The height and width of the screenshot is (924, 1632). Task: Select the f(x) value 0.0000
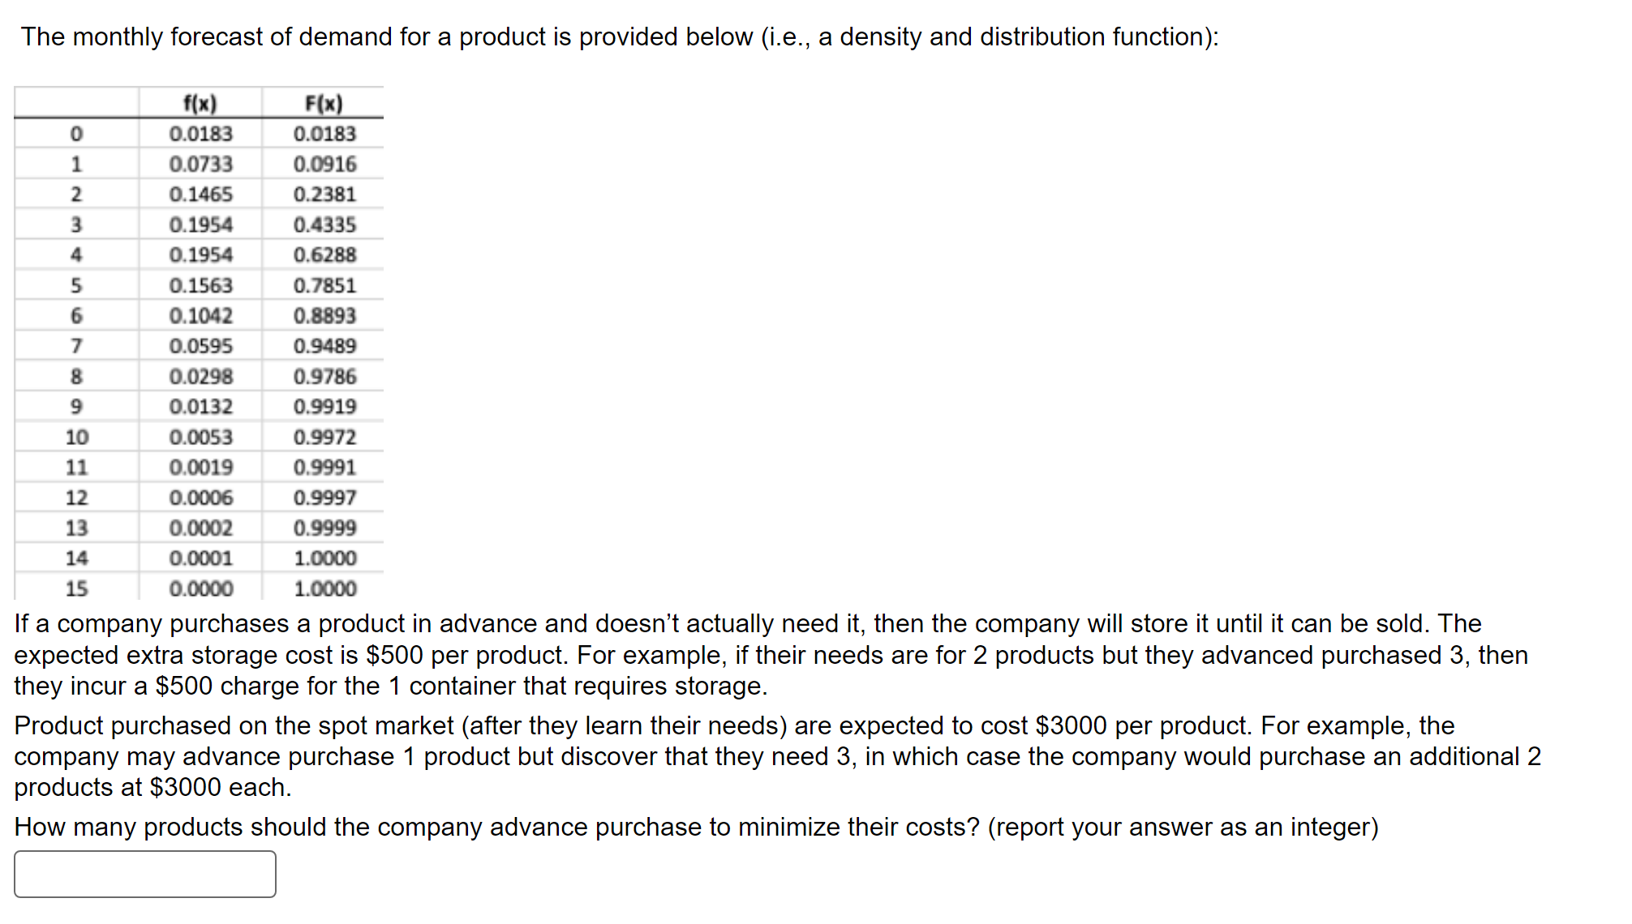(200, 589)
